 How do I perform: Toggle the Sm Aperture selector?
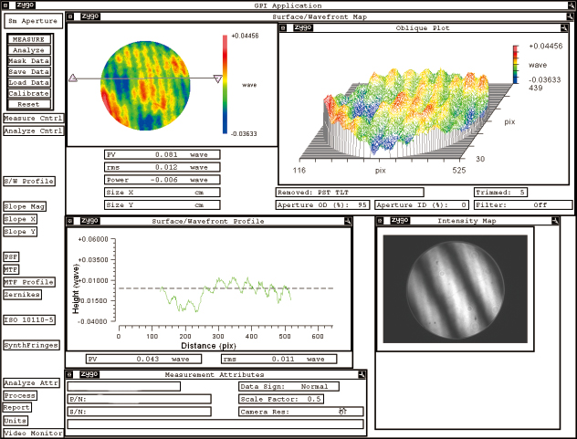[32, 20]
